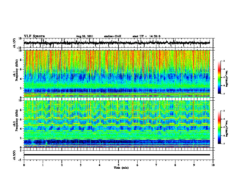Click the '-3' label on ch.1 colorbar
This screenshot has height=185, width=240.
pyautogui.click(x=223, y=61)
